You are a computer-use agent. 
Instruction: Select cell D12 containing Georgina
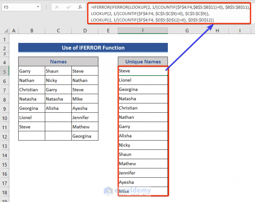(x=85, y=136)
